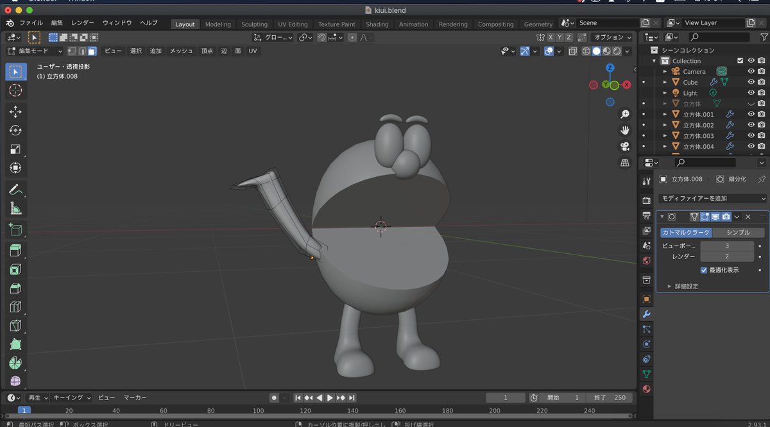Click the zoom magnifier viewport icon

(624, 114)
